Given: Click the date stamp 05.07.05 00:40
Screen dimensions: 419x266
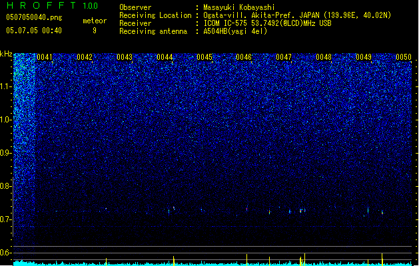Looking at the screenshot, I should [34, 31].
